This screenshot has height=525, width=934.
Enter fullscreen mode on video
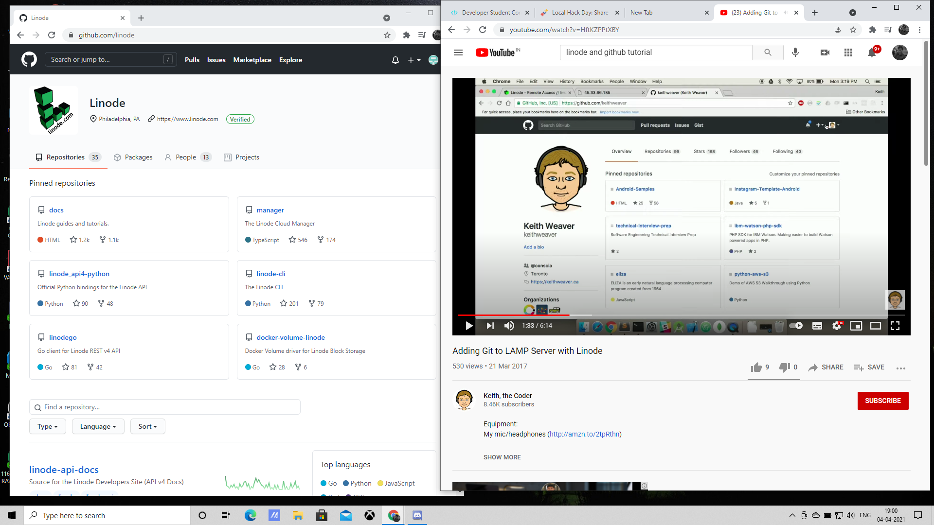[x=895, y=326]
